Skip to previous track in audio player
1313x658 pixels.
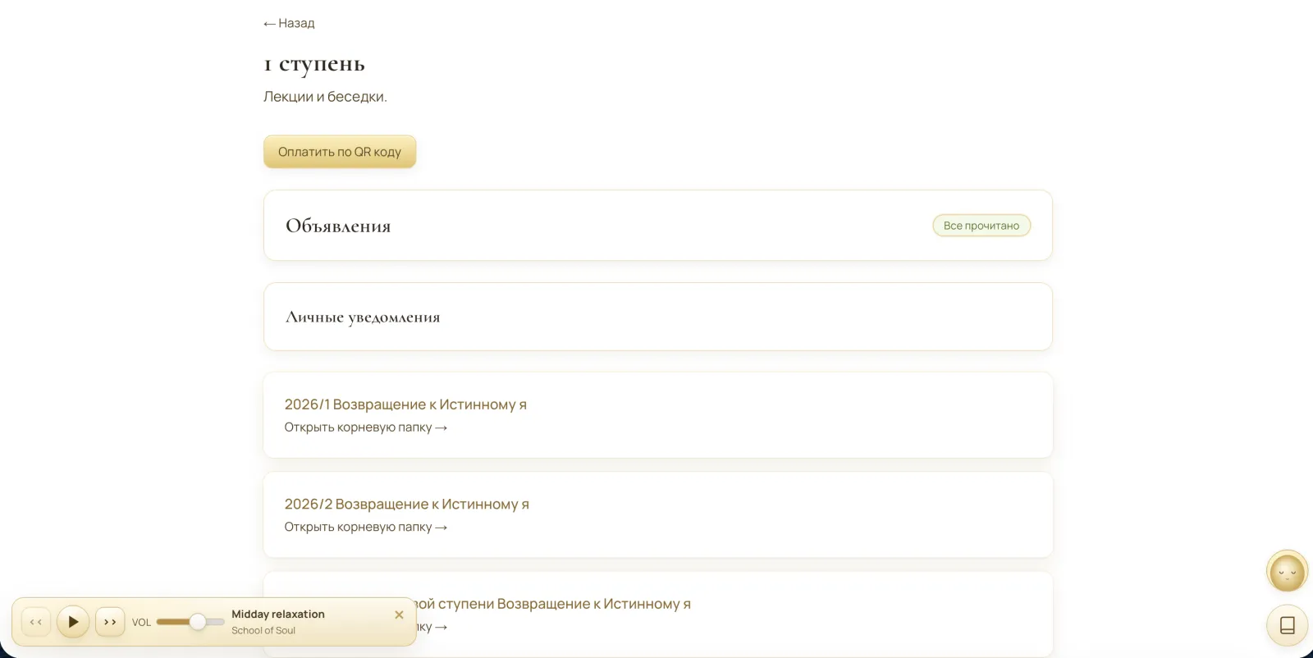click(x=36, y=622)
